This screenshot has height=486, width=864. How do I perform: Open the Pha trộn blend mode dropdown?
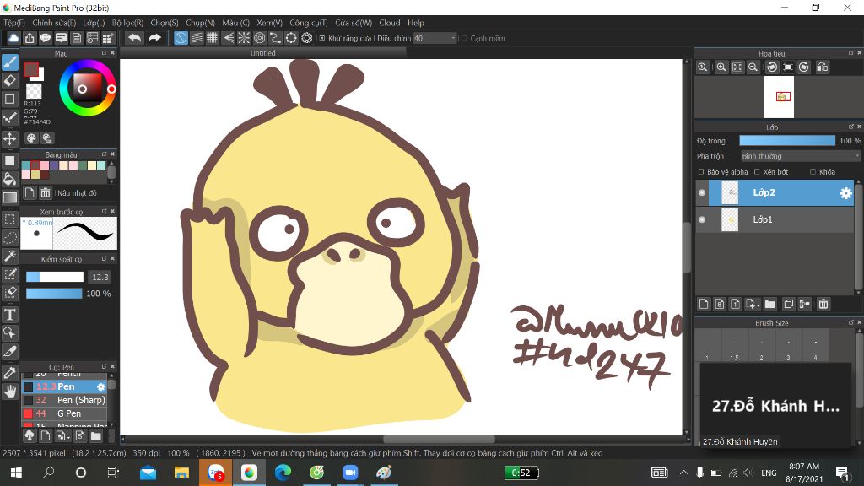click(801, 156)
